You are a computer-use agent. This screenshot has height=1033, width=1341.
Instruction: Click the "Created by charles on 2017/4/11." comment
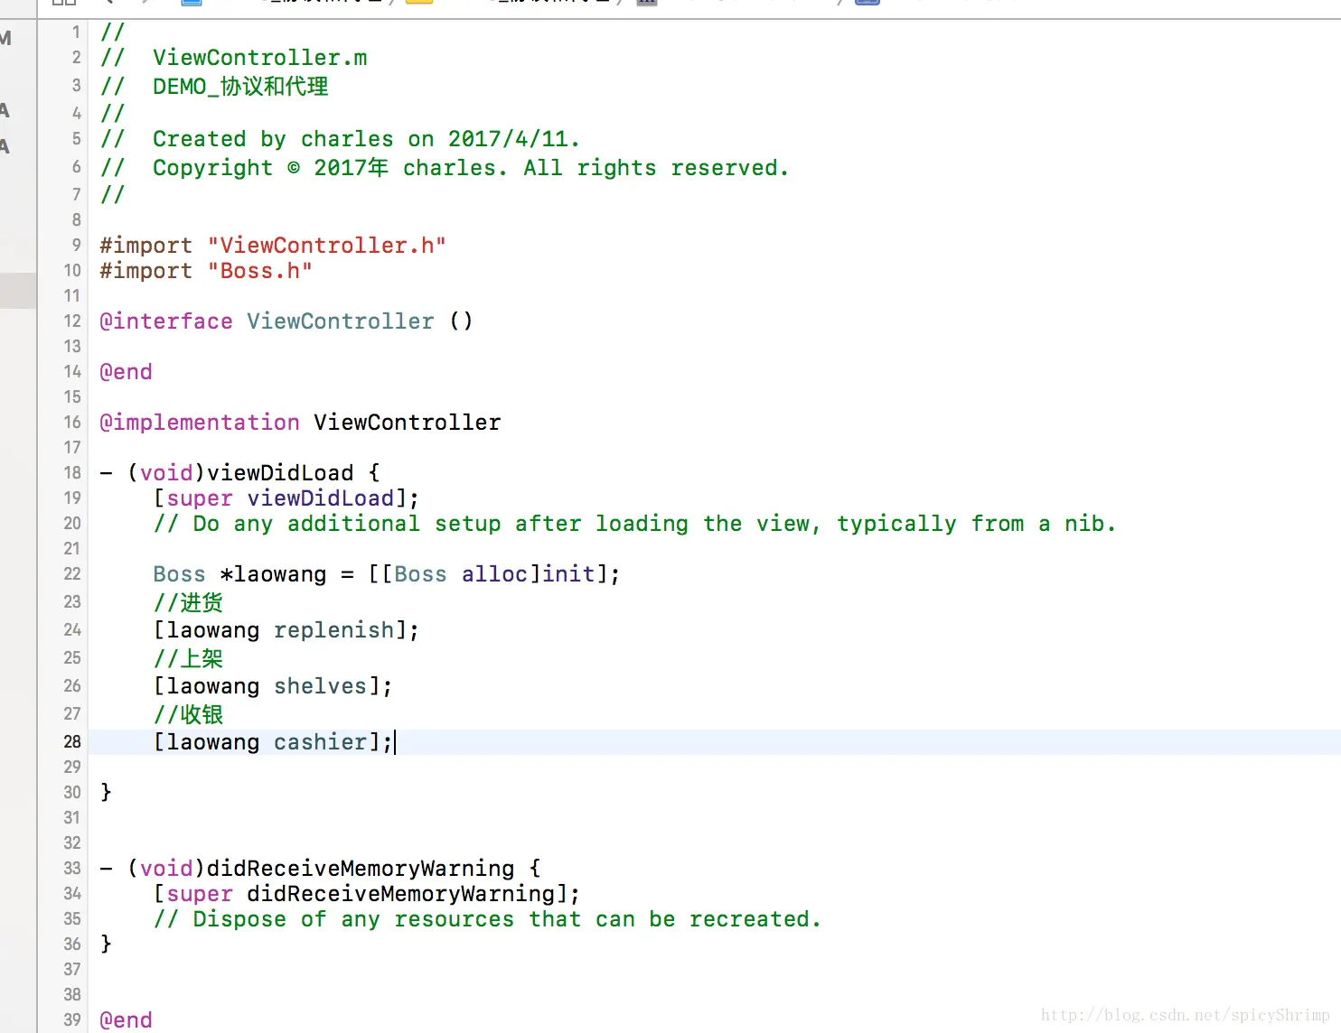[x=340, y=139]
